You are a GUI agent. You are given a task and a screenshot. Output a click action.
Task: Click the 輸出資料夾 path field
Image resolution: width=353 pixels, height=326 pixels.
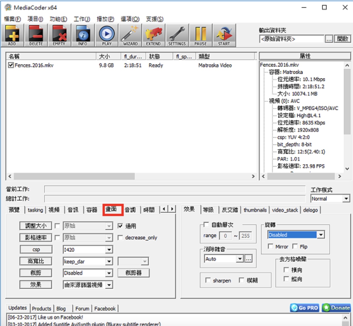point(292,39)
